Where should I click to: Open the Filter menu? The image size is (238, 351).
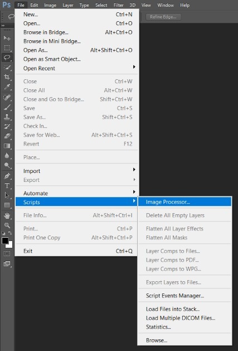tap(118, 5)
